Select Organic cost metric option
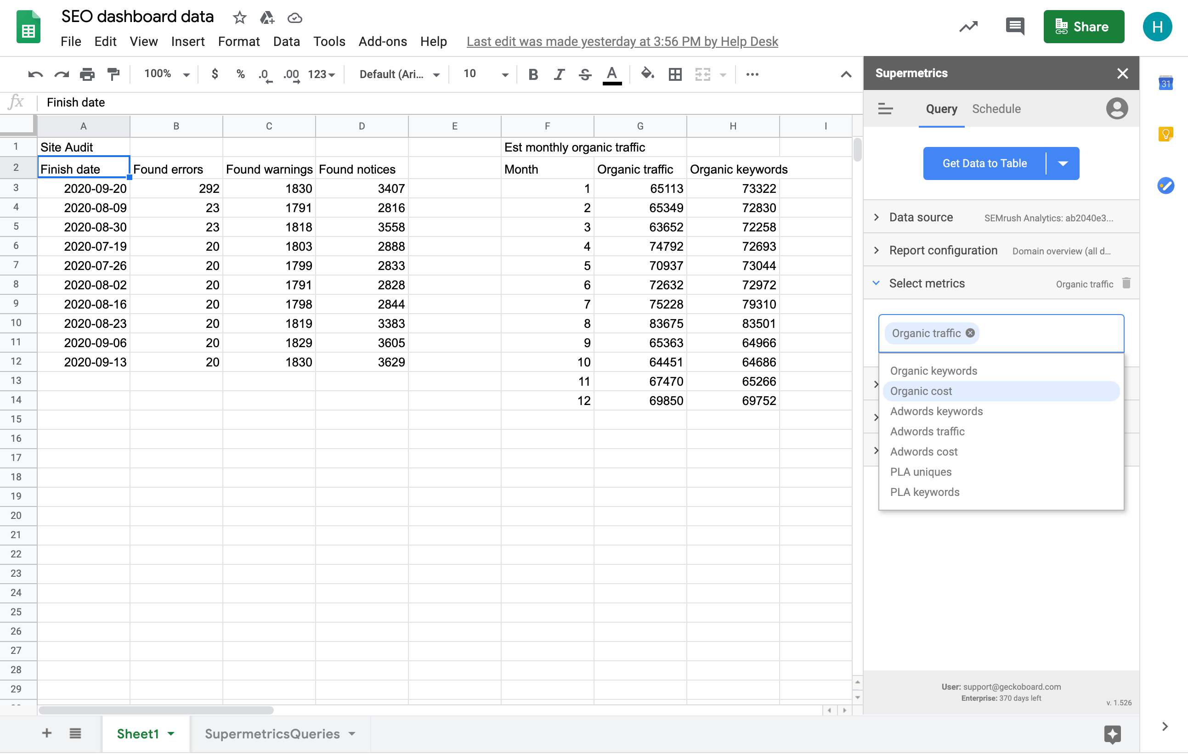The width and height of the screenshot is (1188, 754). coord(1001,391)
